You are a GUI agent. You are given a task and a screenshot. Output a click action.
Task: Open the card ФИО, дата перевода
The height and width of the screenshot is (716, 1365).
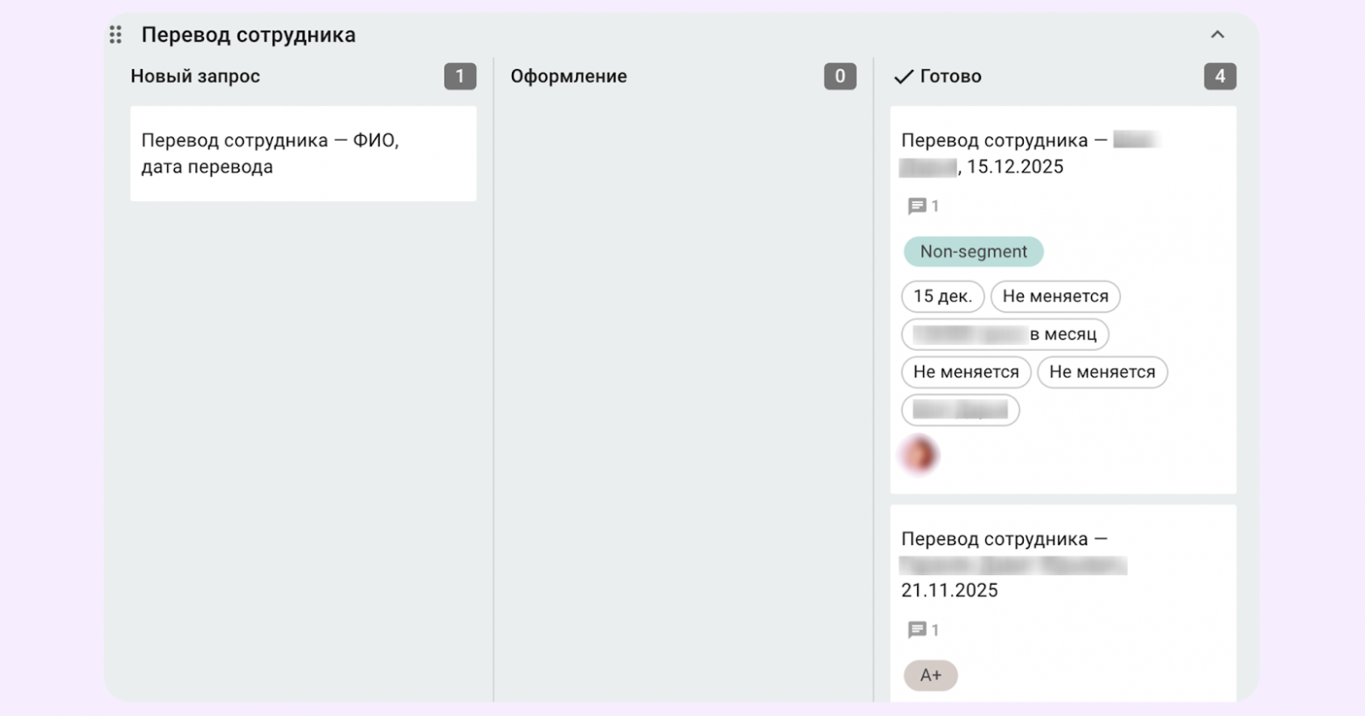[303, 153]
